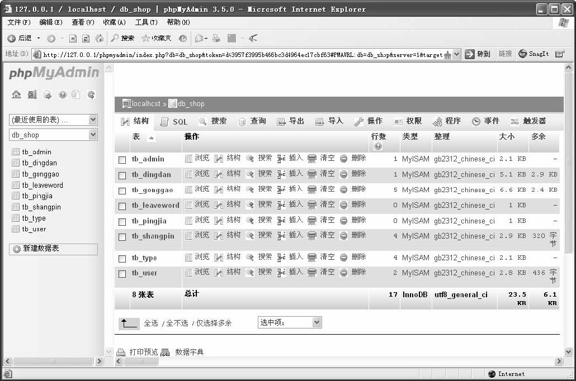
Task: Click the Drop icon for tb_shangpin row
Action: click(x=343, y=236)
